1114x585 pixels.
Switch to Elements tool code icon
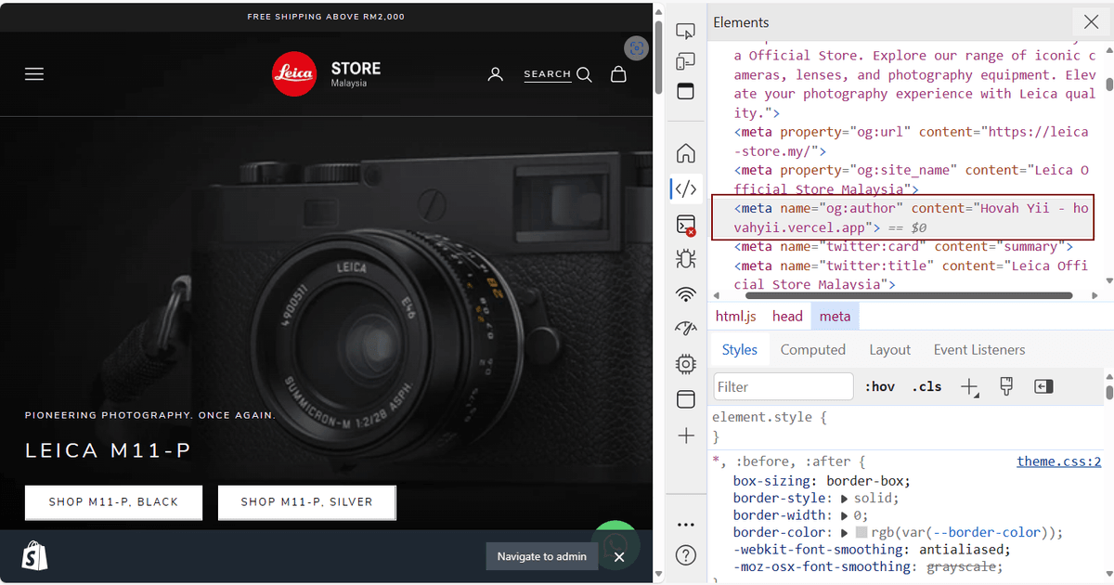685,188
